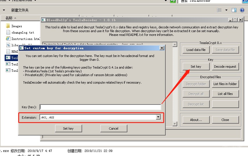
Task: Click TeslaDecoder title bar app icon
Action: (x=44, y=20)
